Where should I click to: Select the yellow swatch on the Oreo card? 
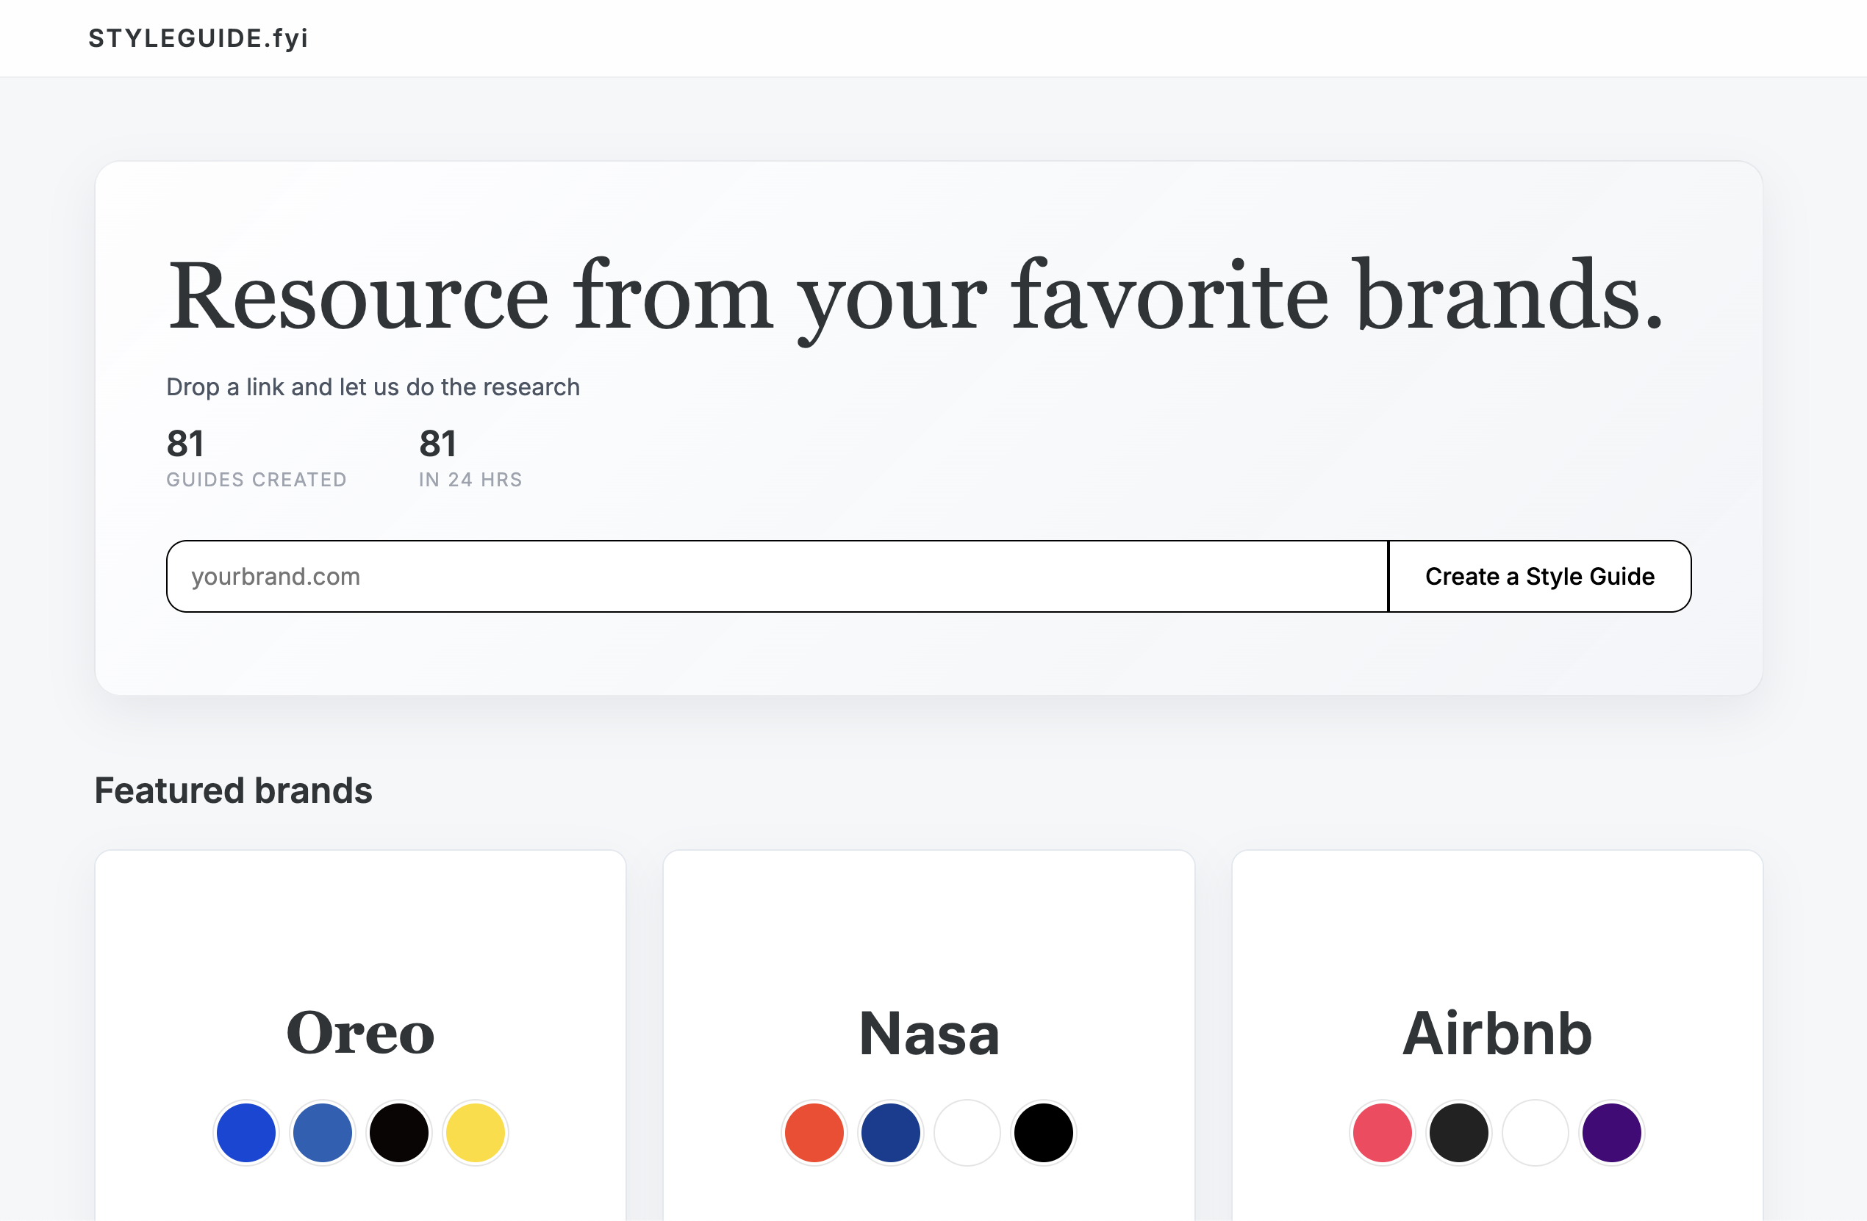pos(476,1132)
